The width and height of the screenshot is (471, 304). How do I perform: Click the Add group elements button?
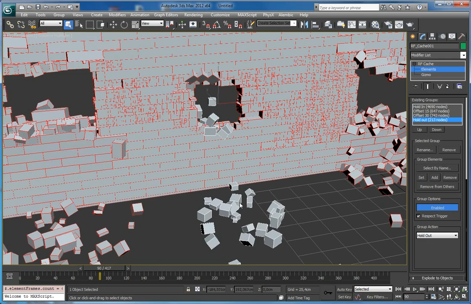click(x=435, y=178)
